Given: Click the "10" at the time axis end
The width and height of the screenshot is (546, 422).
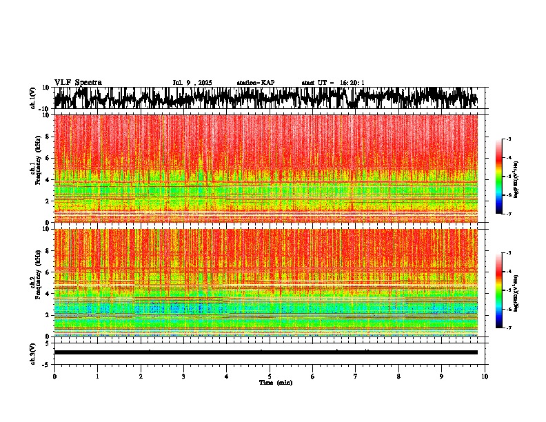Looking at the screenshot, I should point(485,376).
